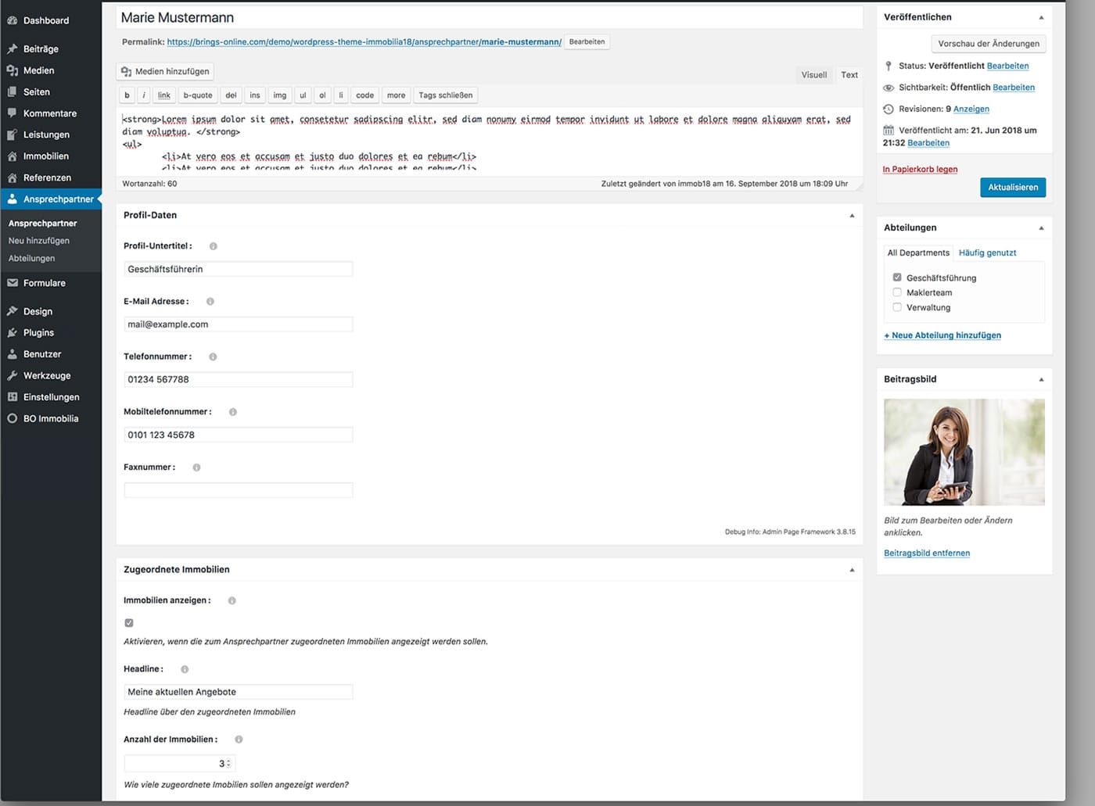Switch to the Visuell editor tab
This screenshot has height=806, width=1095.
click(813, 75)
